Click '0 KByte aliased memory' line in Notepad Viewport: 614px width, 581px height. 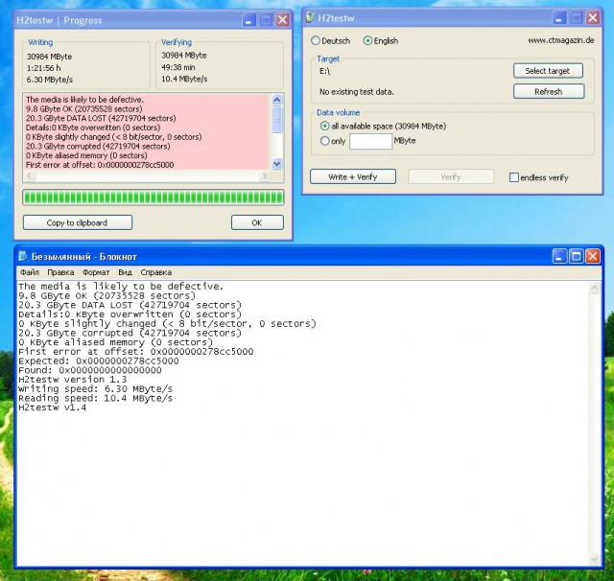pos(115,342)
